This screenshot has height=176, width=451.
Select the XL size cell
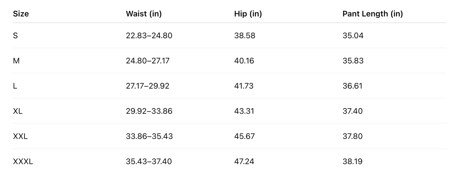click(18, 111)
